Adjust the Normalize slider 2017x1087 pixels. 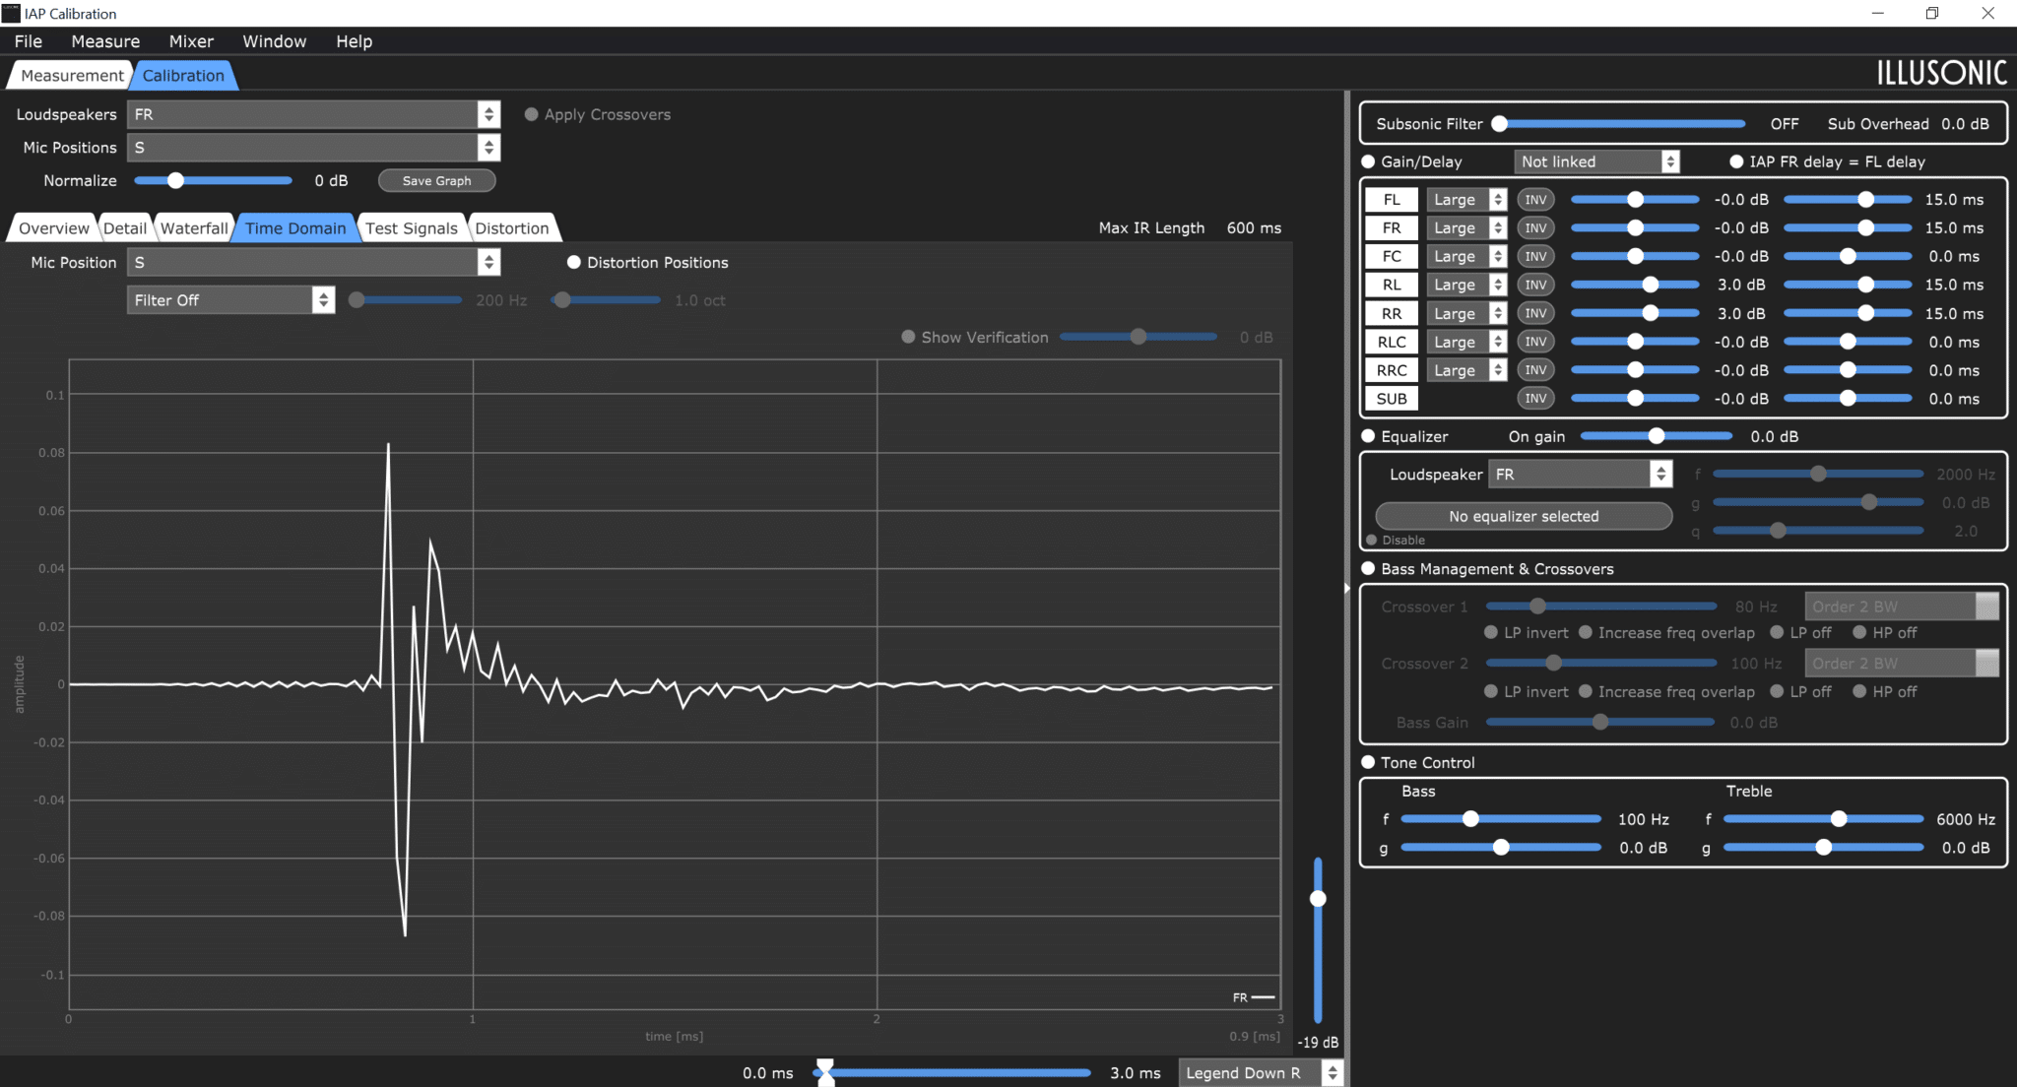point(213,181)
